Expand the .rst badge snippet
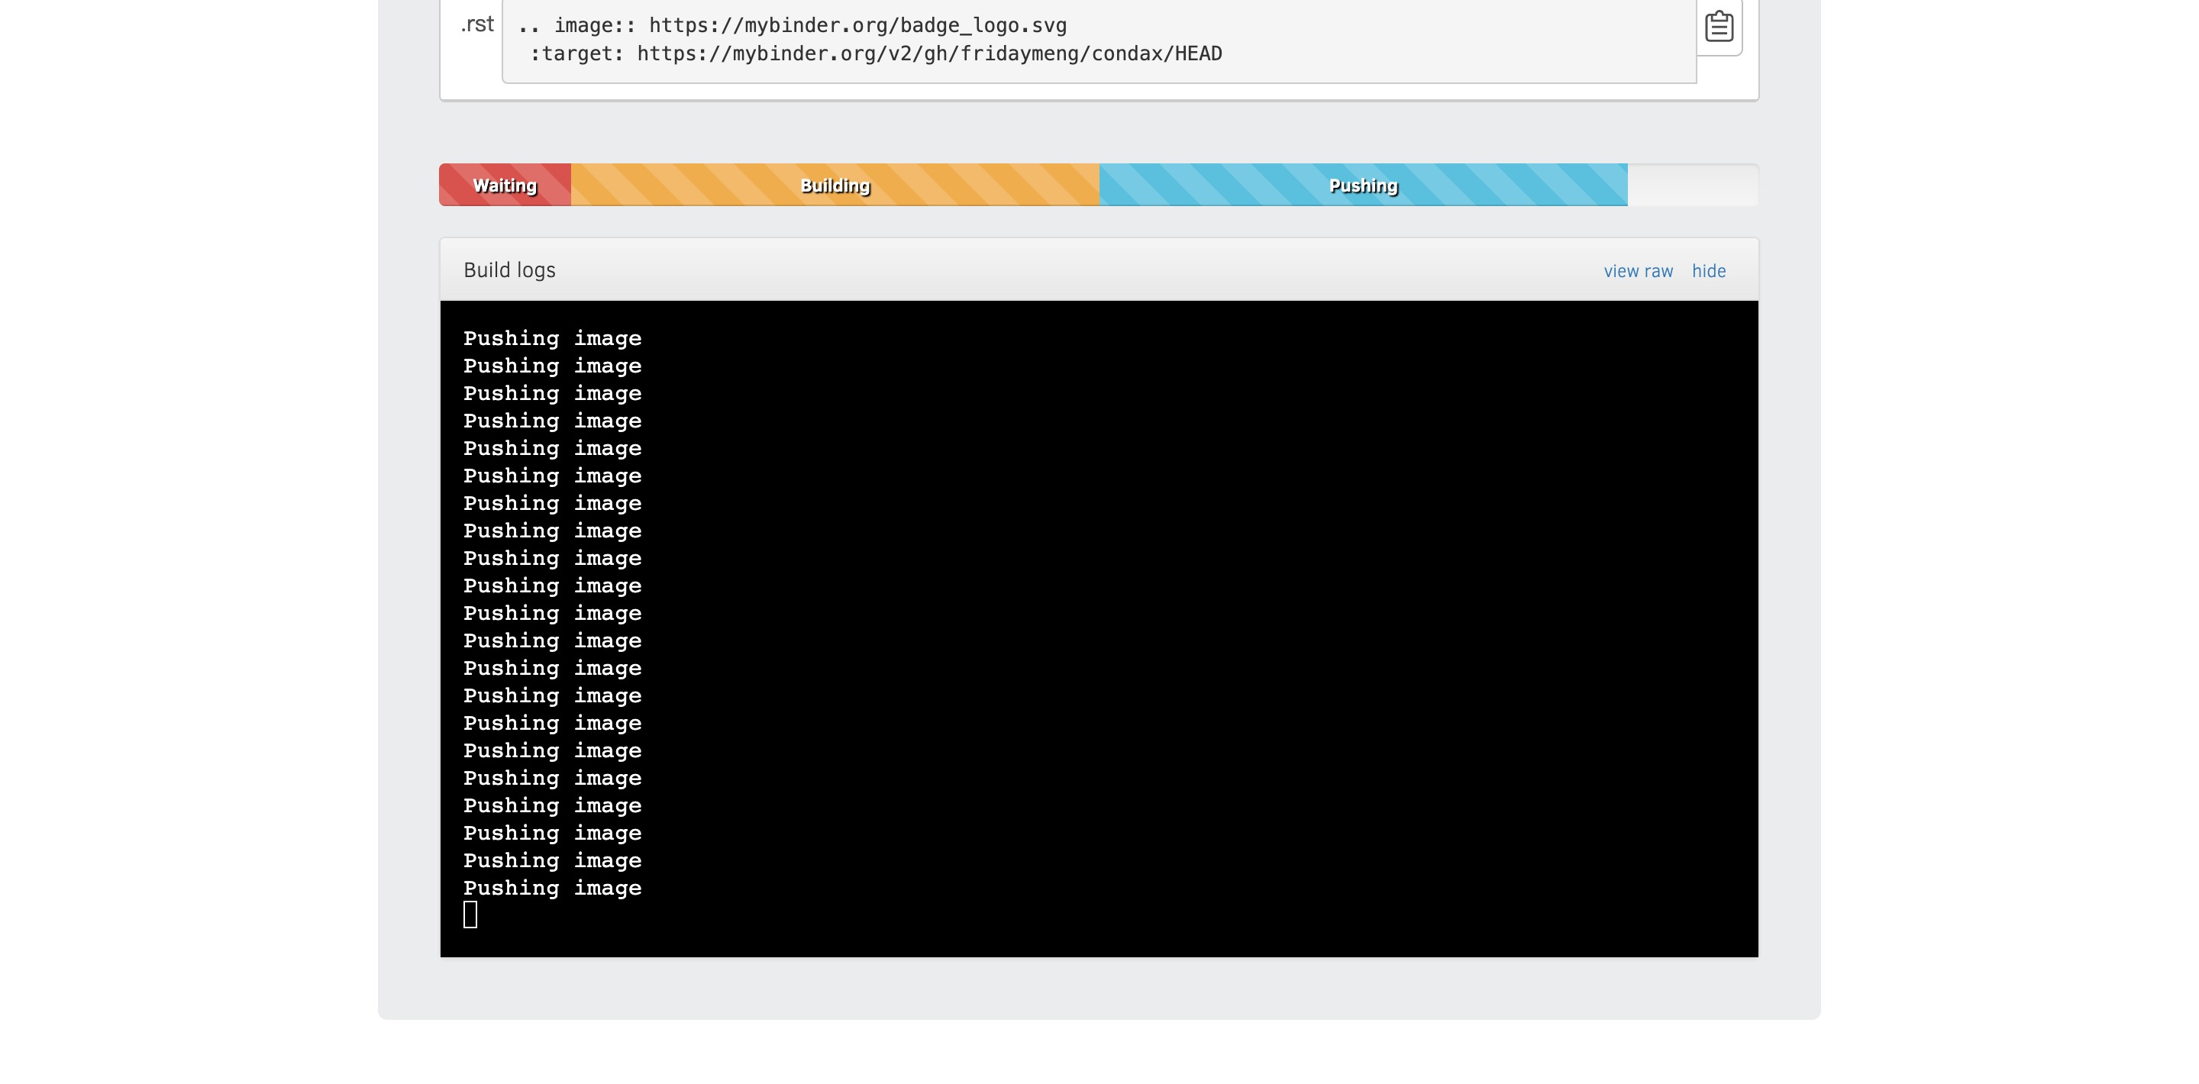The image size is (2199, 1084). (476, 23)
